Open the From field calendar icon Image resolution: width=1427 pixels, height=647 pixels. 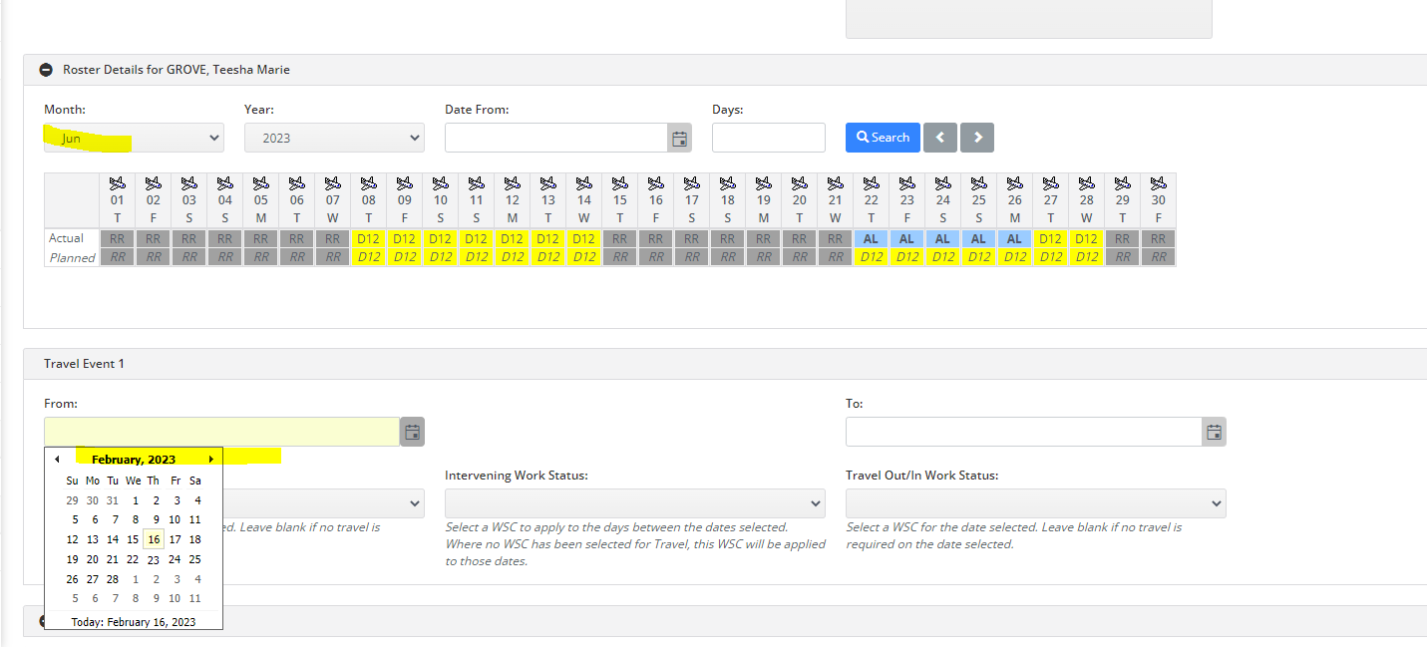point(413,432)
